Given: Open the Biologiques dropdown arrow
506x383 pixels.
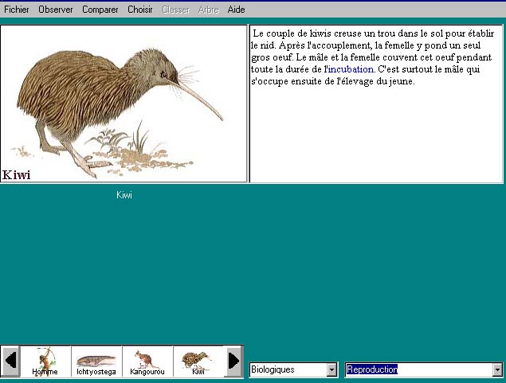Looking at the screenshot, I should coord(331,369).
